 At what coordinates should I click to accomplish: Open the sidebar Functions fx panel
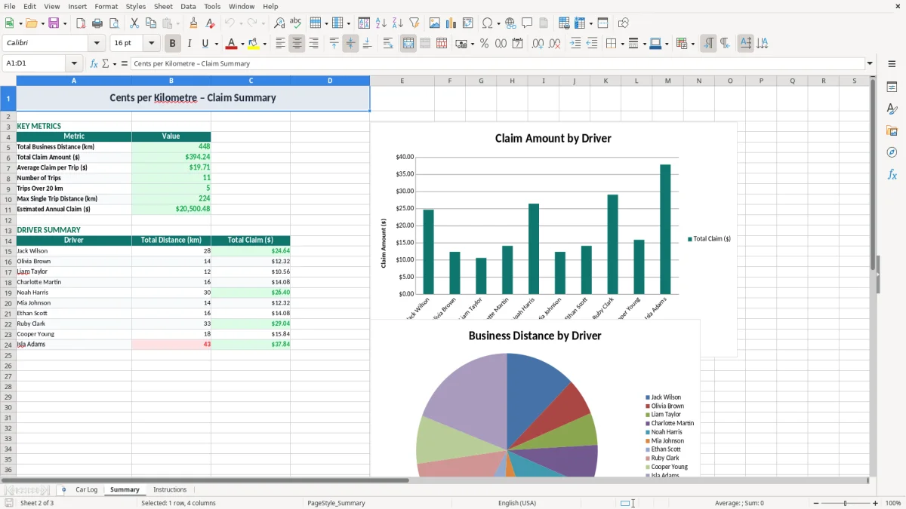pos(892,174)
